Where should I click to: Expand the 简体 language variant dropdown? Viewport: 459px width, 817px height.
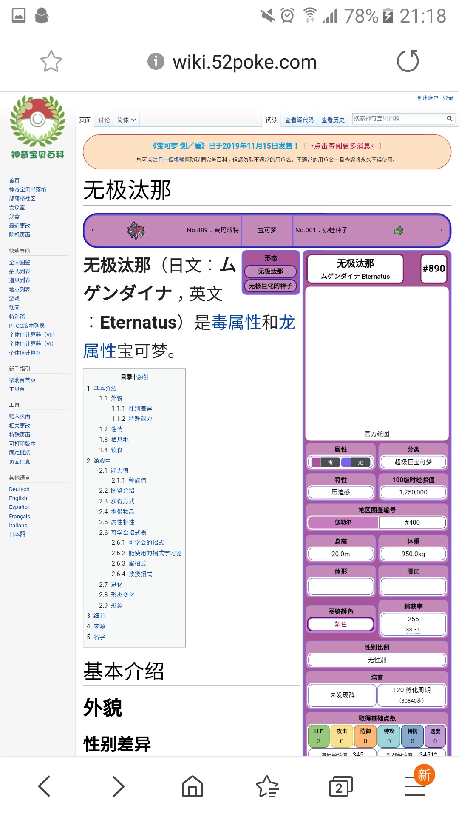(126, 120)
